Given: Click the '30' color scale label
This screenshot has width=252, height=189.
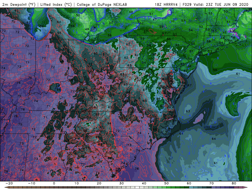Looking at the screenshot, I should tap(122, 183).
